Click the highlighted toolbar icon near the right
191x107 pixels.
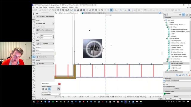(x=111, y=10)
